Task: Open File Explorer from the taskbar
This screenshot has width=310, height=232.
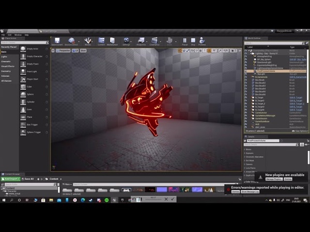Action: pos(51,200)
